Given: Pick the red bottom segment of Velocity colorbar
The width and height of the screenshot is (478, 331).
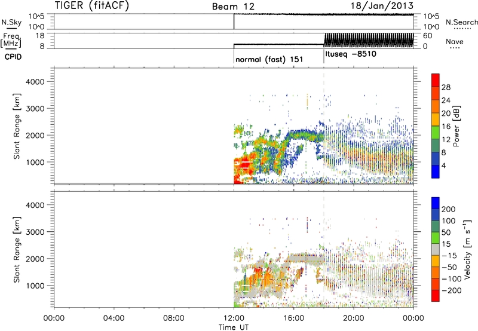Looking at the screenshot, I should click(x=436, y=296).
